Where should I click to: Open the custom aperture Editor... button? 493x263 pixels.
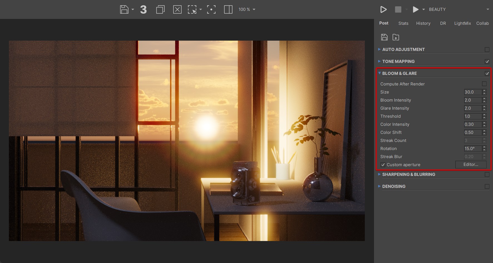pos(470,164)
